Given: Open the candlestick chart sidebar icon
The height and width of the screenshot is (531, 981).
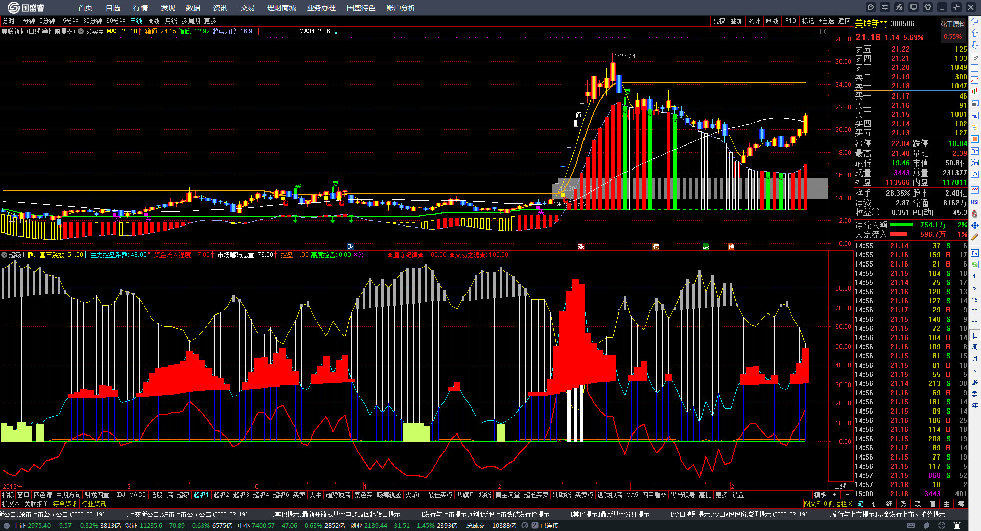Looking at the screenshot, I should coord(975,92).
